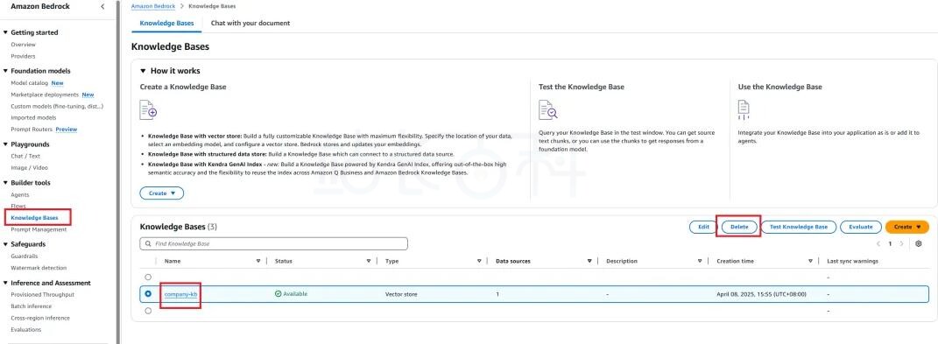This screenshot has width=938, height=344.
Task: Sort table by the Status column arrow
Action: point(369,261)
